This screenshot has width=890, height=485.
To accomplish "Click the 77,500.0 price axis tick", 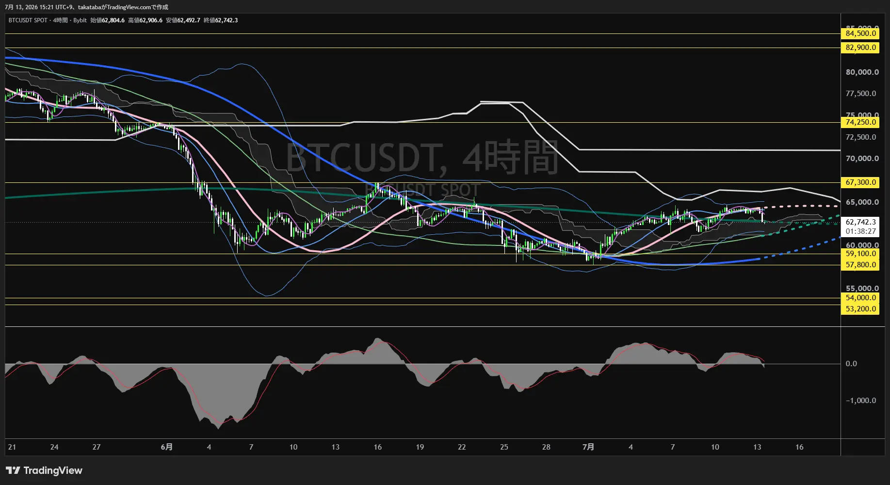I will 862,94.
